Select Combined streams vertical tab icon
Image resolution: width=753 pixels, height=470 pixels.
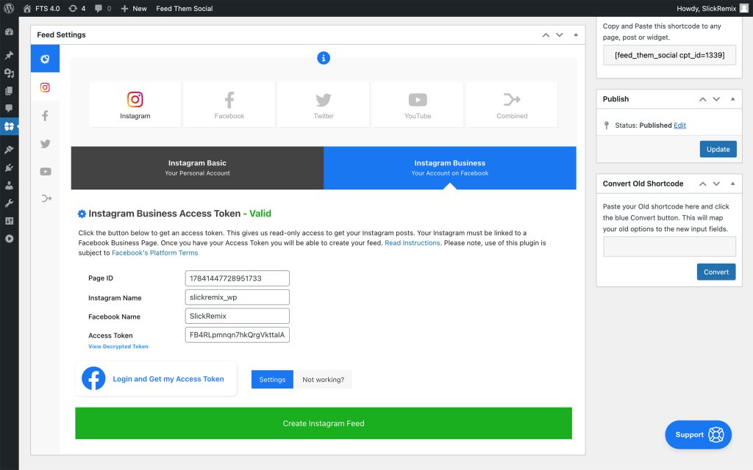[x=45, y=198]
